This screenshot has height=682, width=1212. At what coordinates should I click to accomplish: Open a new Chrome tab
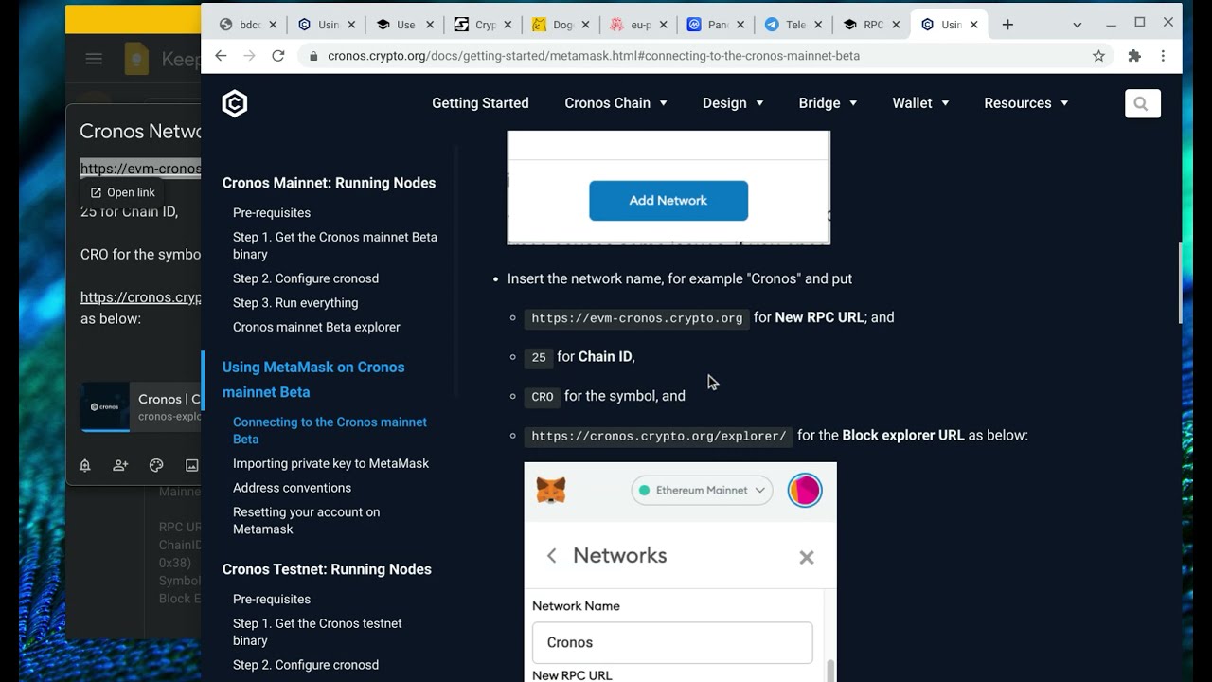[1007, 25]
